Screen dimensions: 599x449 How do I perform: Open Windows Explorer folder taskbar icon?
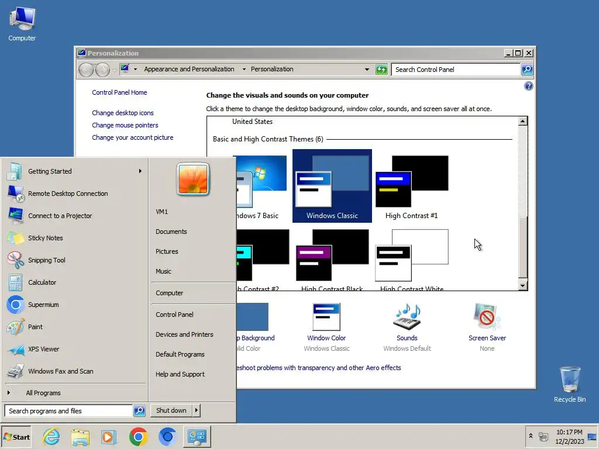[x=80, y=437]
